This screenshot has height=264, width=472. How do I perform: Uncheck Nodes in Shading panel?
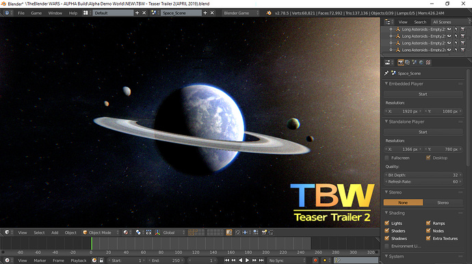point(428,231)
